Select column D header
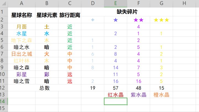The width and height of the screenshot is (199, 112). click(93, 3)
